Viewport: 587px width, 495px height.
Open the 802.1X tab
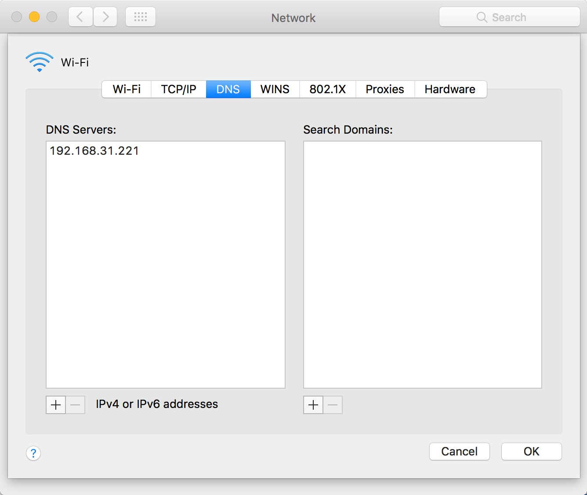(x=327, y=89)
